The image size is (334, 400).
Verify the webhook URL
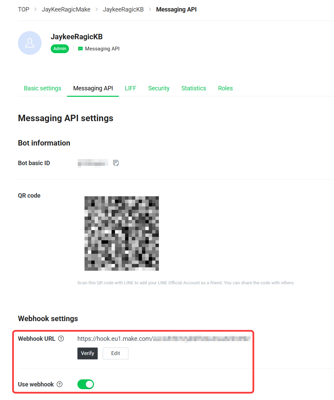coord(87,353)
